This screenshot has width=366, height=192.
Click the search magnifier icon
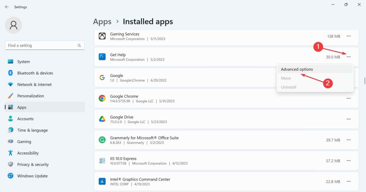(79, 46)
